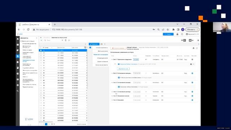
Task: Tick the checkbox for row number 71
Action: (x=41, y=100)
